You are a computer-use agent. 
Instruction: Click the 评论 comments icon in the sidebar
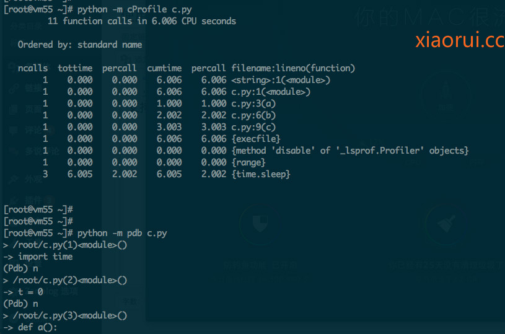point(13,130)
